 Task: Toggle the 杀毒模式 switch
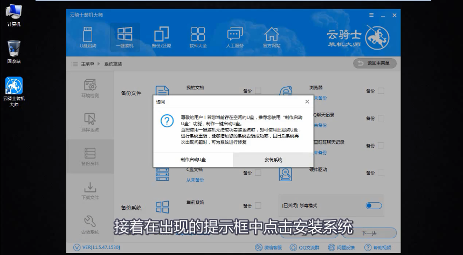[374, 205]
